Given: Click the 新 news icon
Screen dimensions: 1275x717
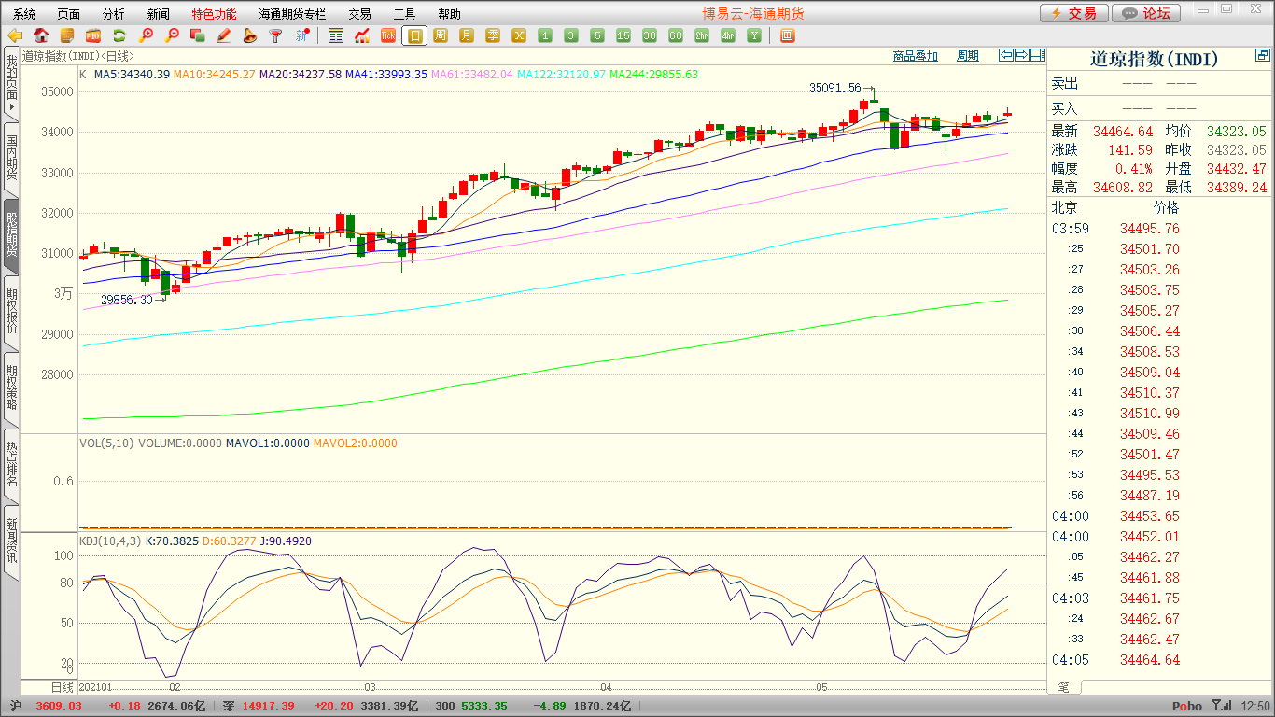Looking at the screenshot, I should pyautogui.click(x=301, y=35).
